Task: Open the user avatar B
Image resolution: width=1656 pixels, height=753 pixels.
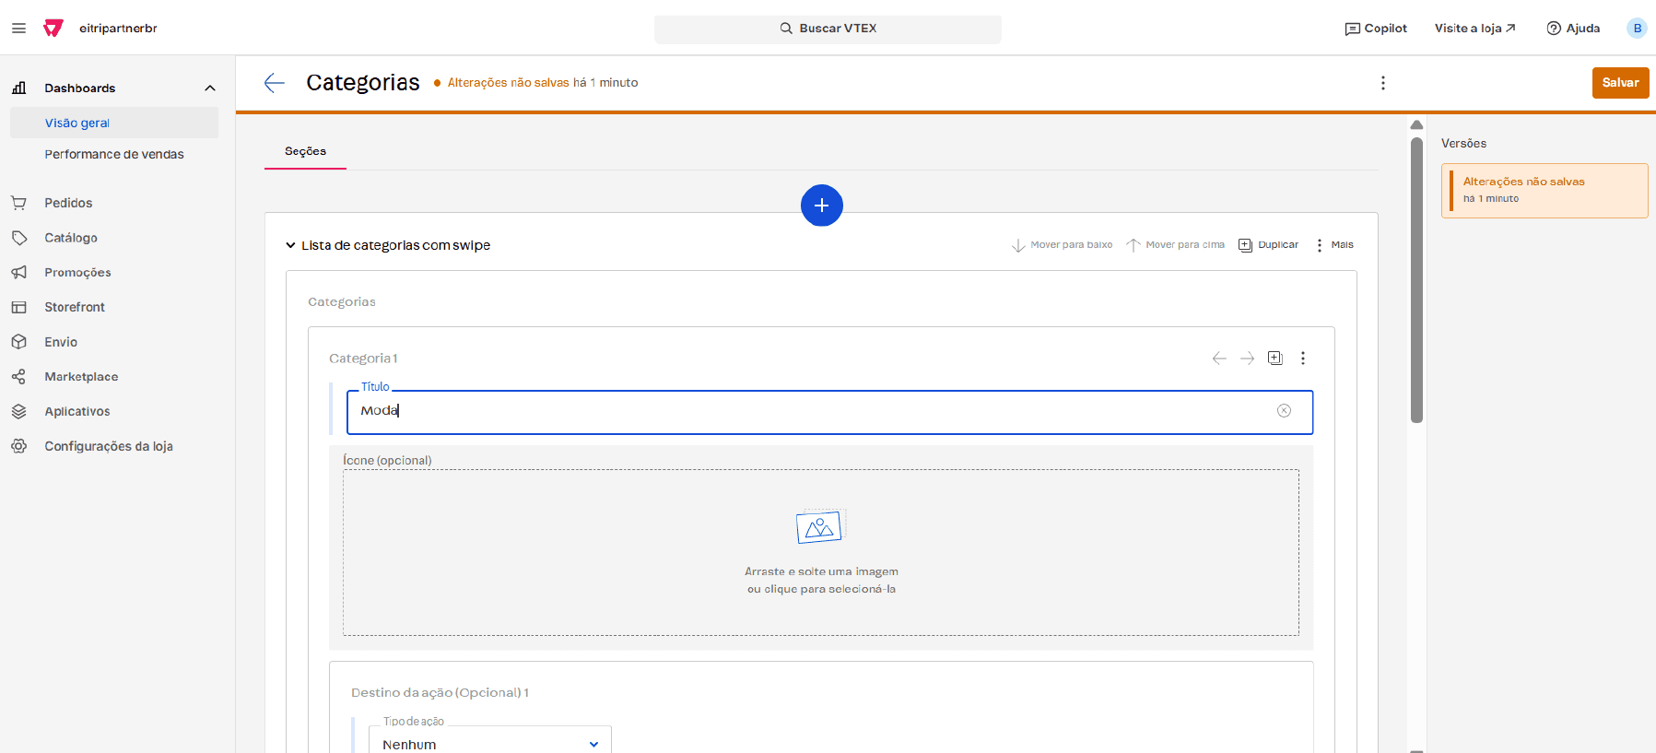Action: [1637, 29]
